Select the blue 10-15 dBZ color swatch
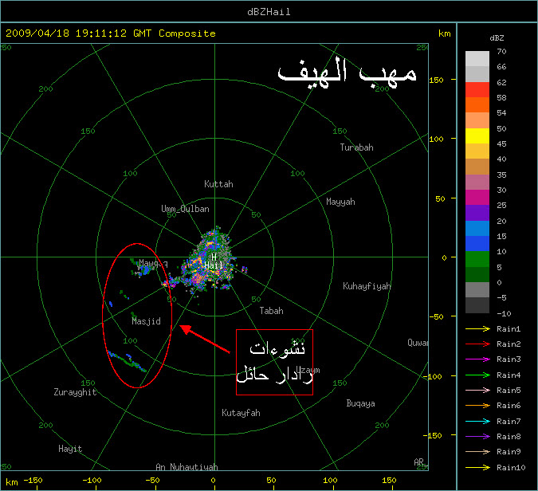538x491 pixels. click(x=477, y=244)
